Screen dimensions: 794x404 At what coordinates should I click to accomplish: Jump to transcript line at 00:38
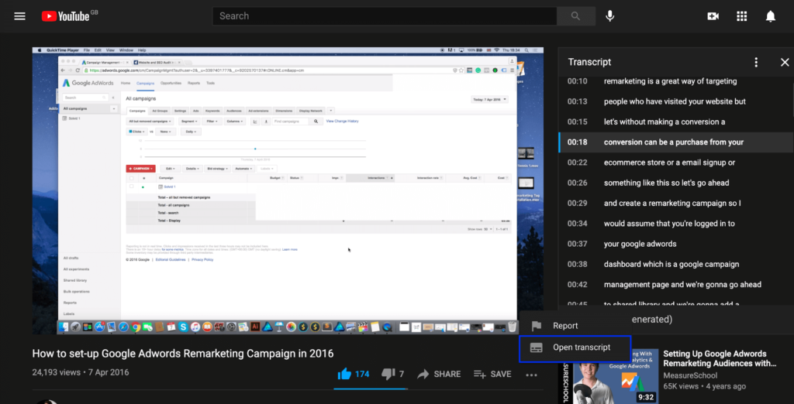click(x=676, y=264)
